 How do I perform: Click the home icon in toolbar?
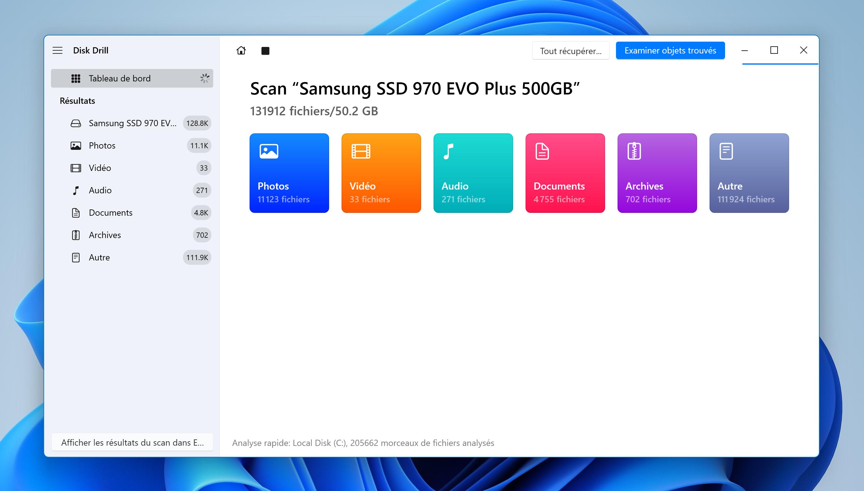tap(241, 51)
